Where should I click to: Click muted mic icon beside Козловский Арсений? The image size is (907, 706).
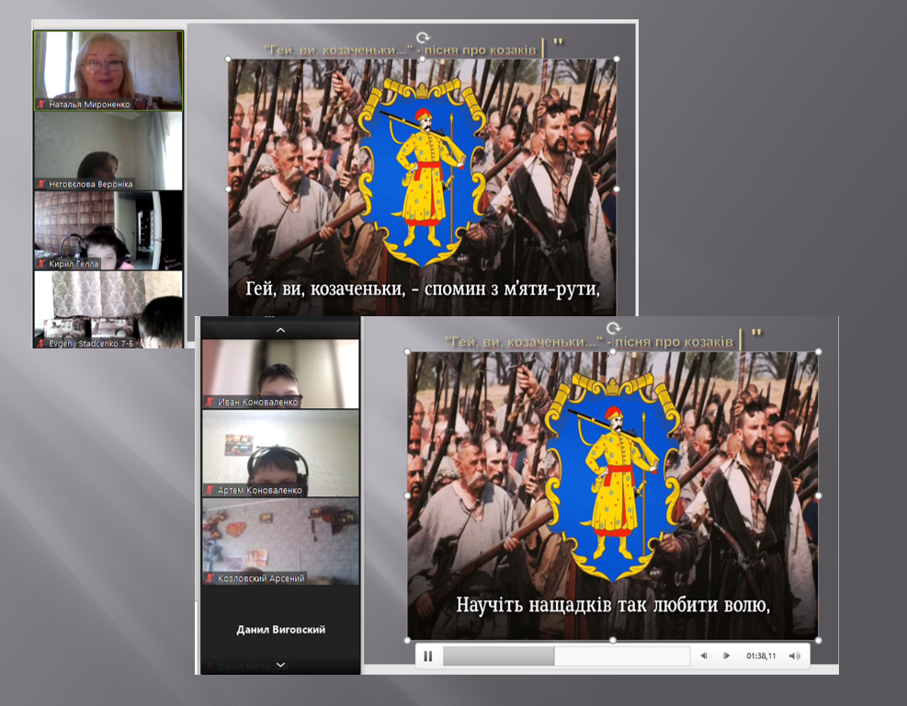[210, 578]
